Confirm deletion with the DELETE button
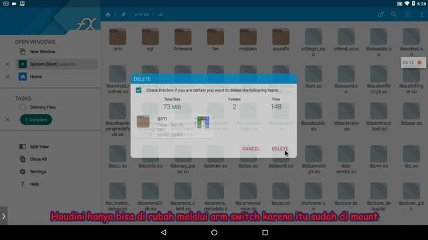Screen dimensions: 428x240 tap(280, 149)
